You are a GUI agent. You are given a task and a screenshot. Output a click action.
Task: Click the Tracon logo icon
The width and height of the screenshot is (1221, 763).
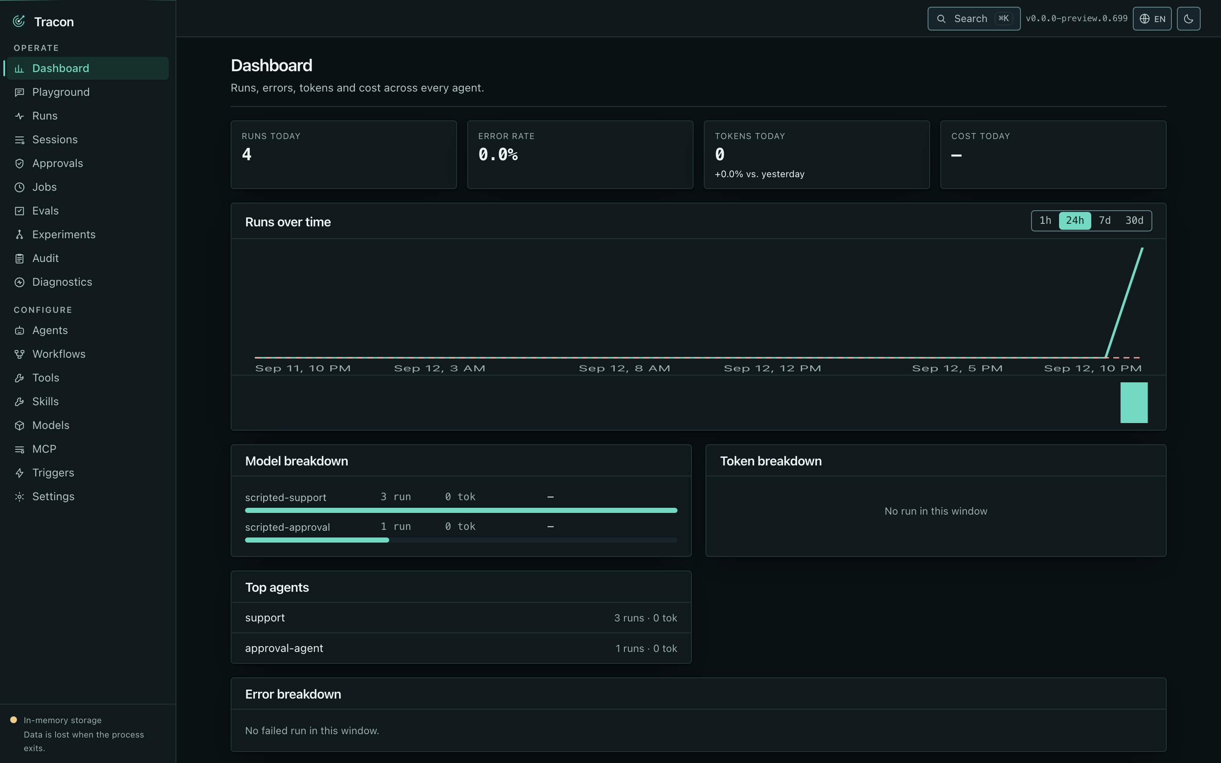(19, 21)
